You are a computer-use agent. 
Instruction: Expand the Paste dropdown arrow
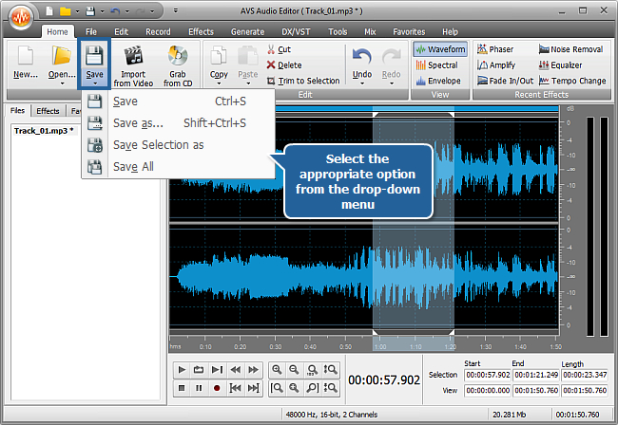[248, 83]
